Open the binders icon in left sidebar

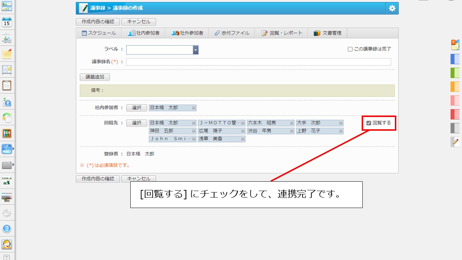tap(7, 133)
